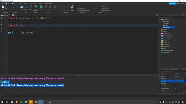Open the Replace tool
186x104 pixels.
[26, 8]
